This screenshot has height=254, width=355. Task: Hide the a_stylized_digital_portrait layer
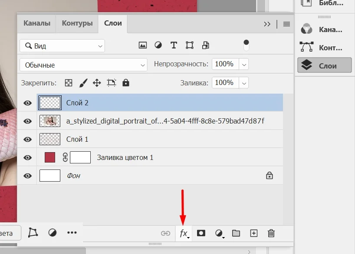pos(28,121)
